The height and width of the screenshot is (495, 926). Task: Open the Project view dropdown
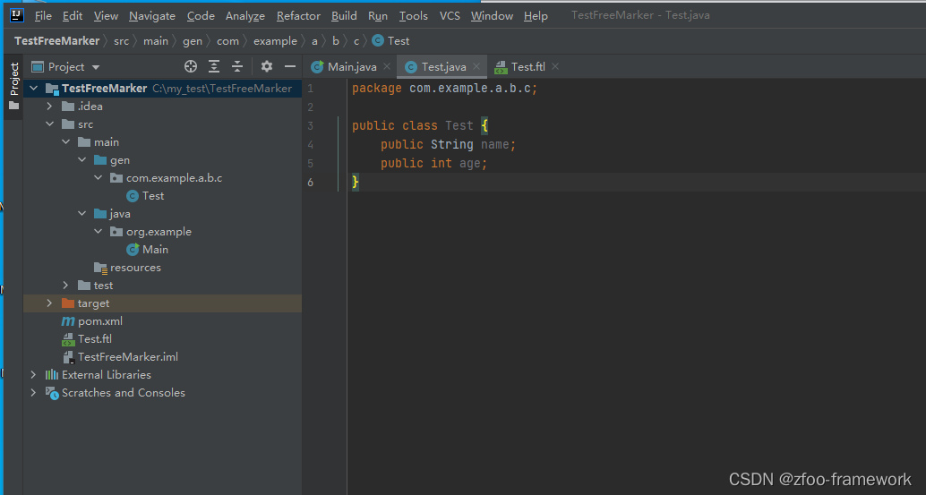point(96,67)
